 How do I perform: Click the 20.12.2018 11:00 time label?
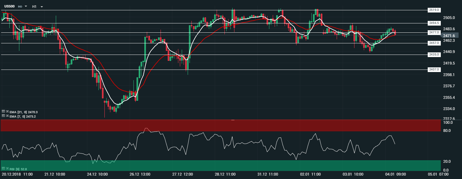(x=17, y=174)
